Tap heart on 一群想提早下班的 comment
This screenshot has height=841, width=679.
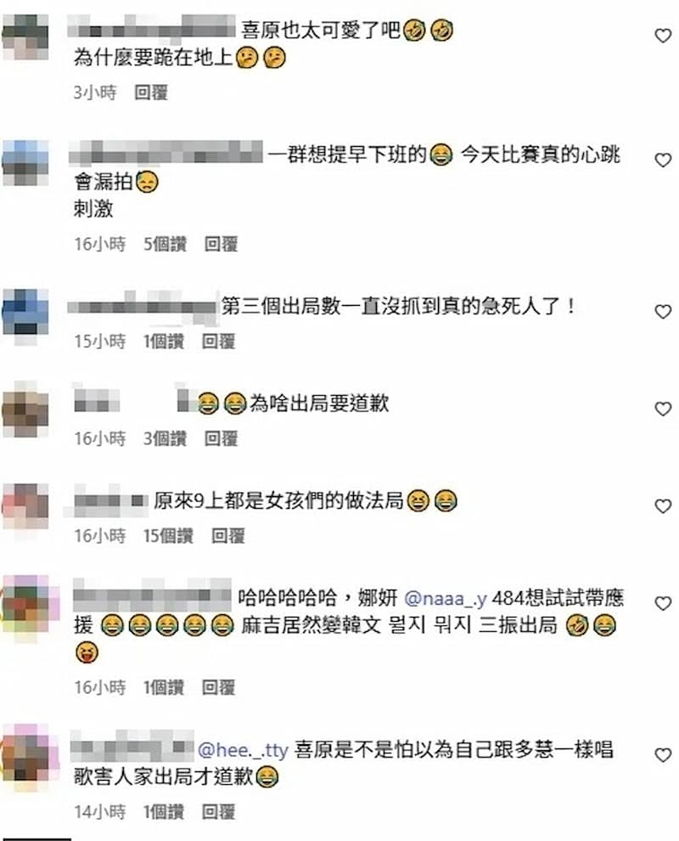663,160
